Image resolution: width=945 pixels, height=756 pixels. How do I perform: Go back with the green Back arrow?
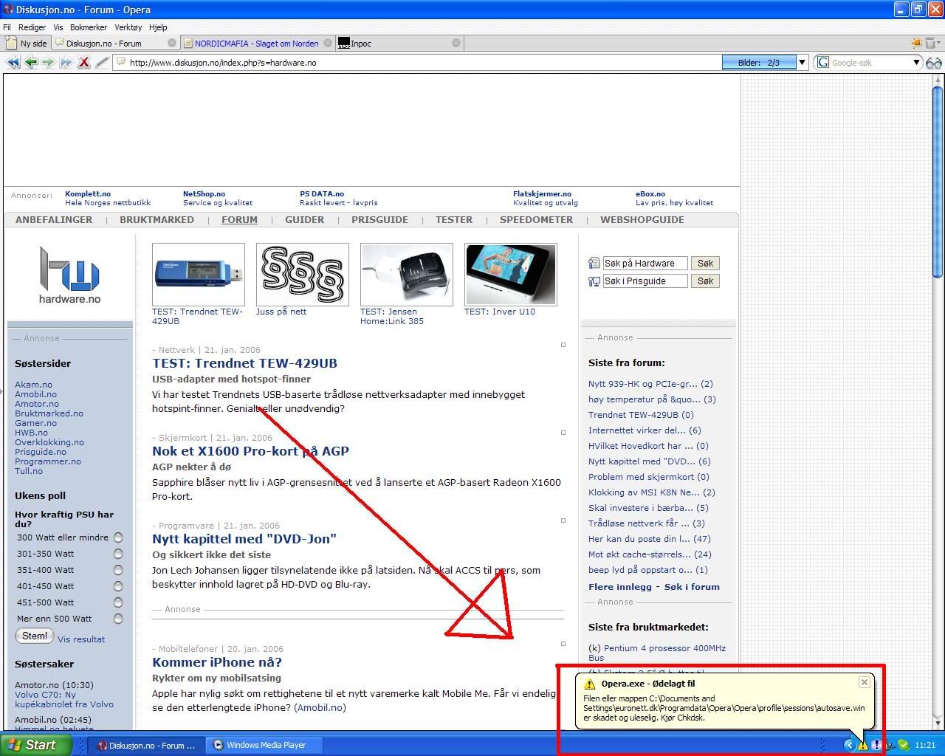[x=30, y=63]
